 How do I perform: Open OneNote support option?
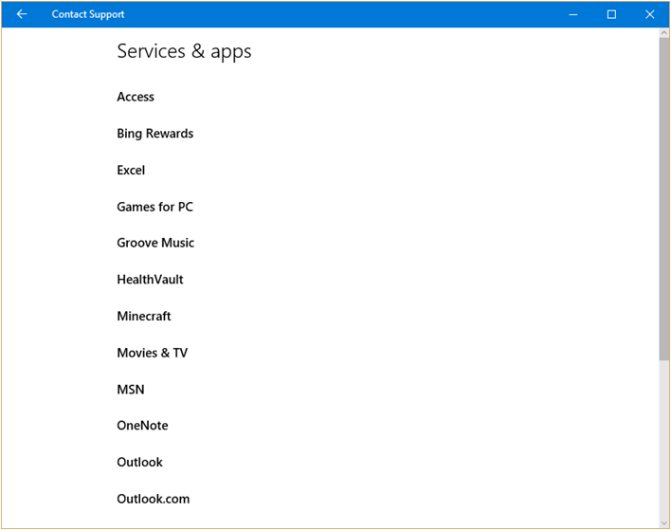click(x=142, y=426)
